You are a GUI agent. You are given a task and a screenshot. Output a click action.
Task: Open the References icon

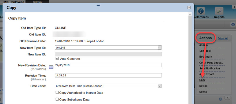201,11
